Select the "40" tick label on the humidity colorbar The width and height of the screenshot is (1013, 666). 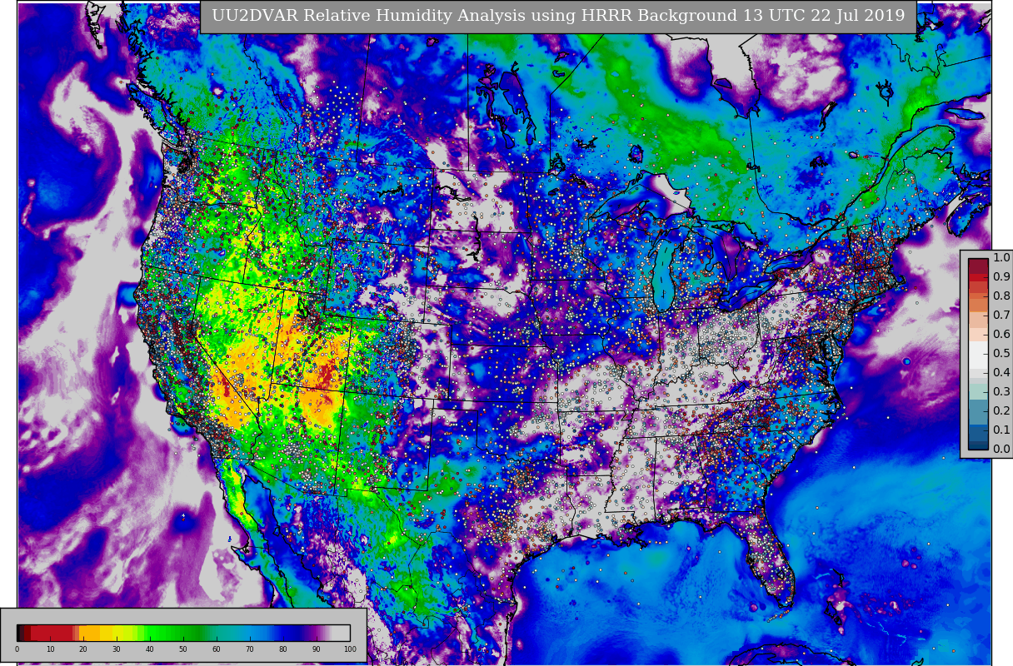tap(150, 649)
